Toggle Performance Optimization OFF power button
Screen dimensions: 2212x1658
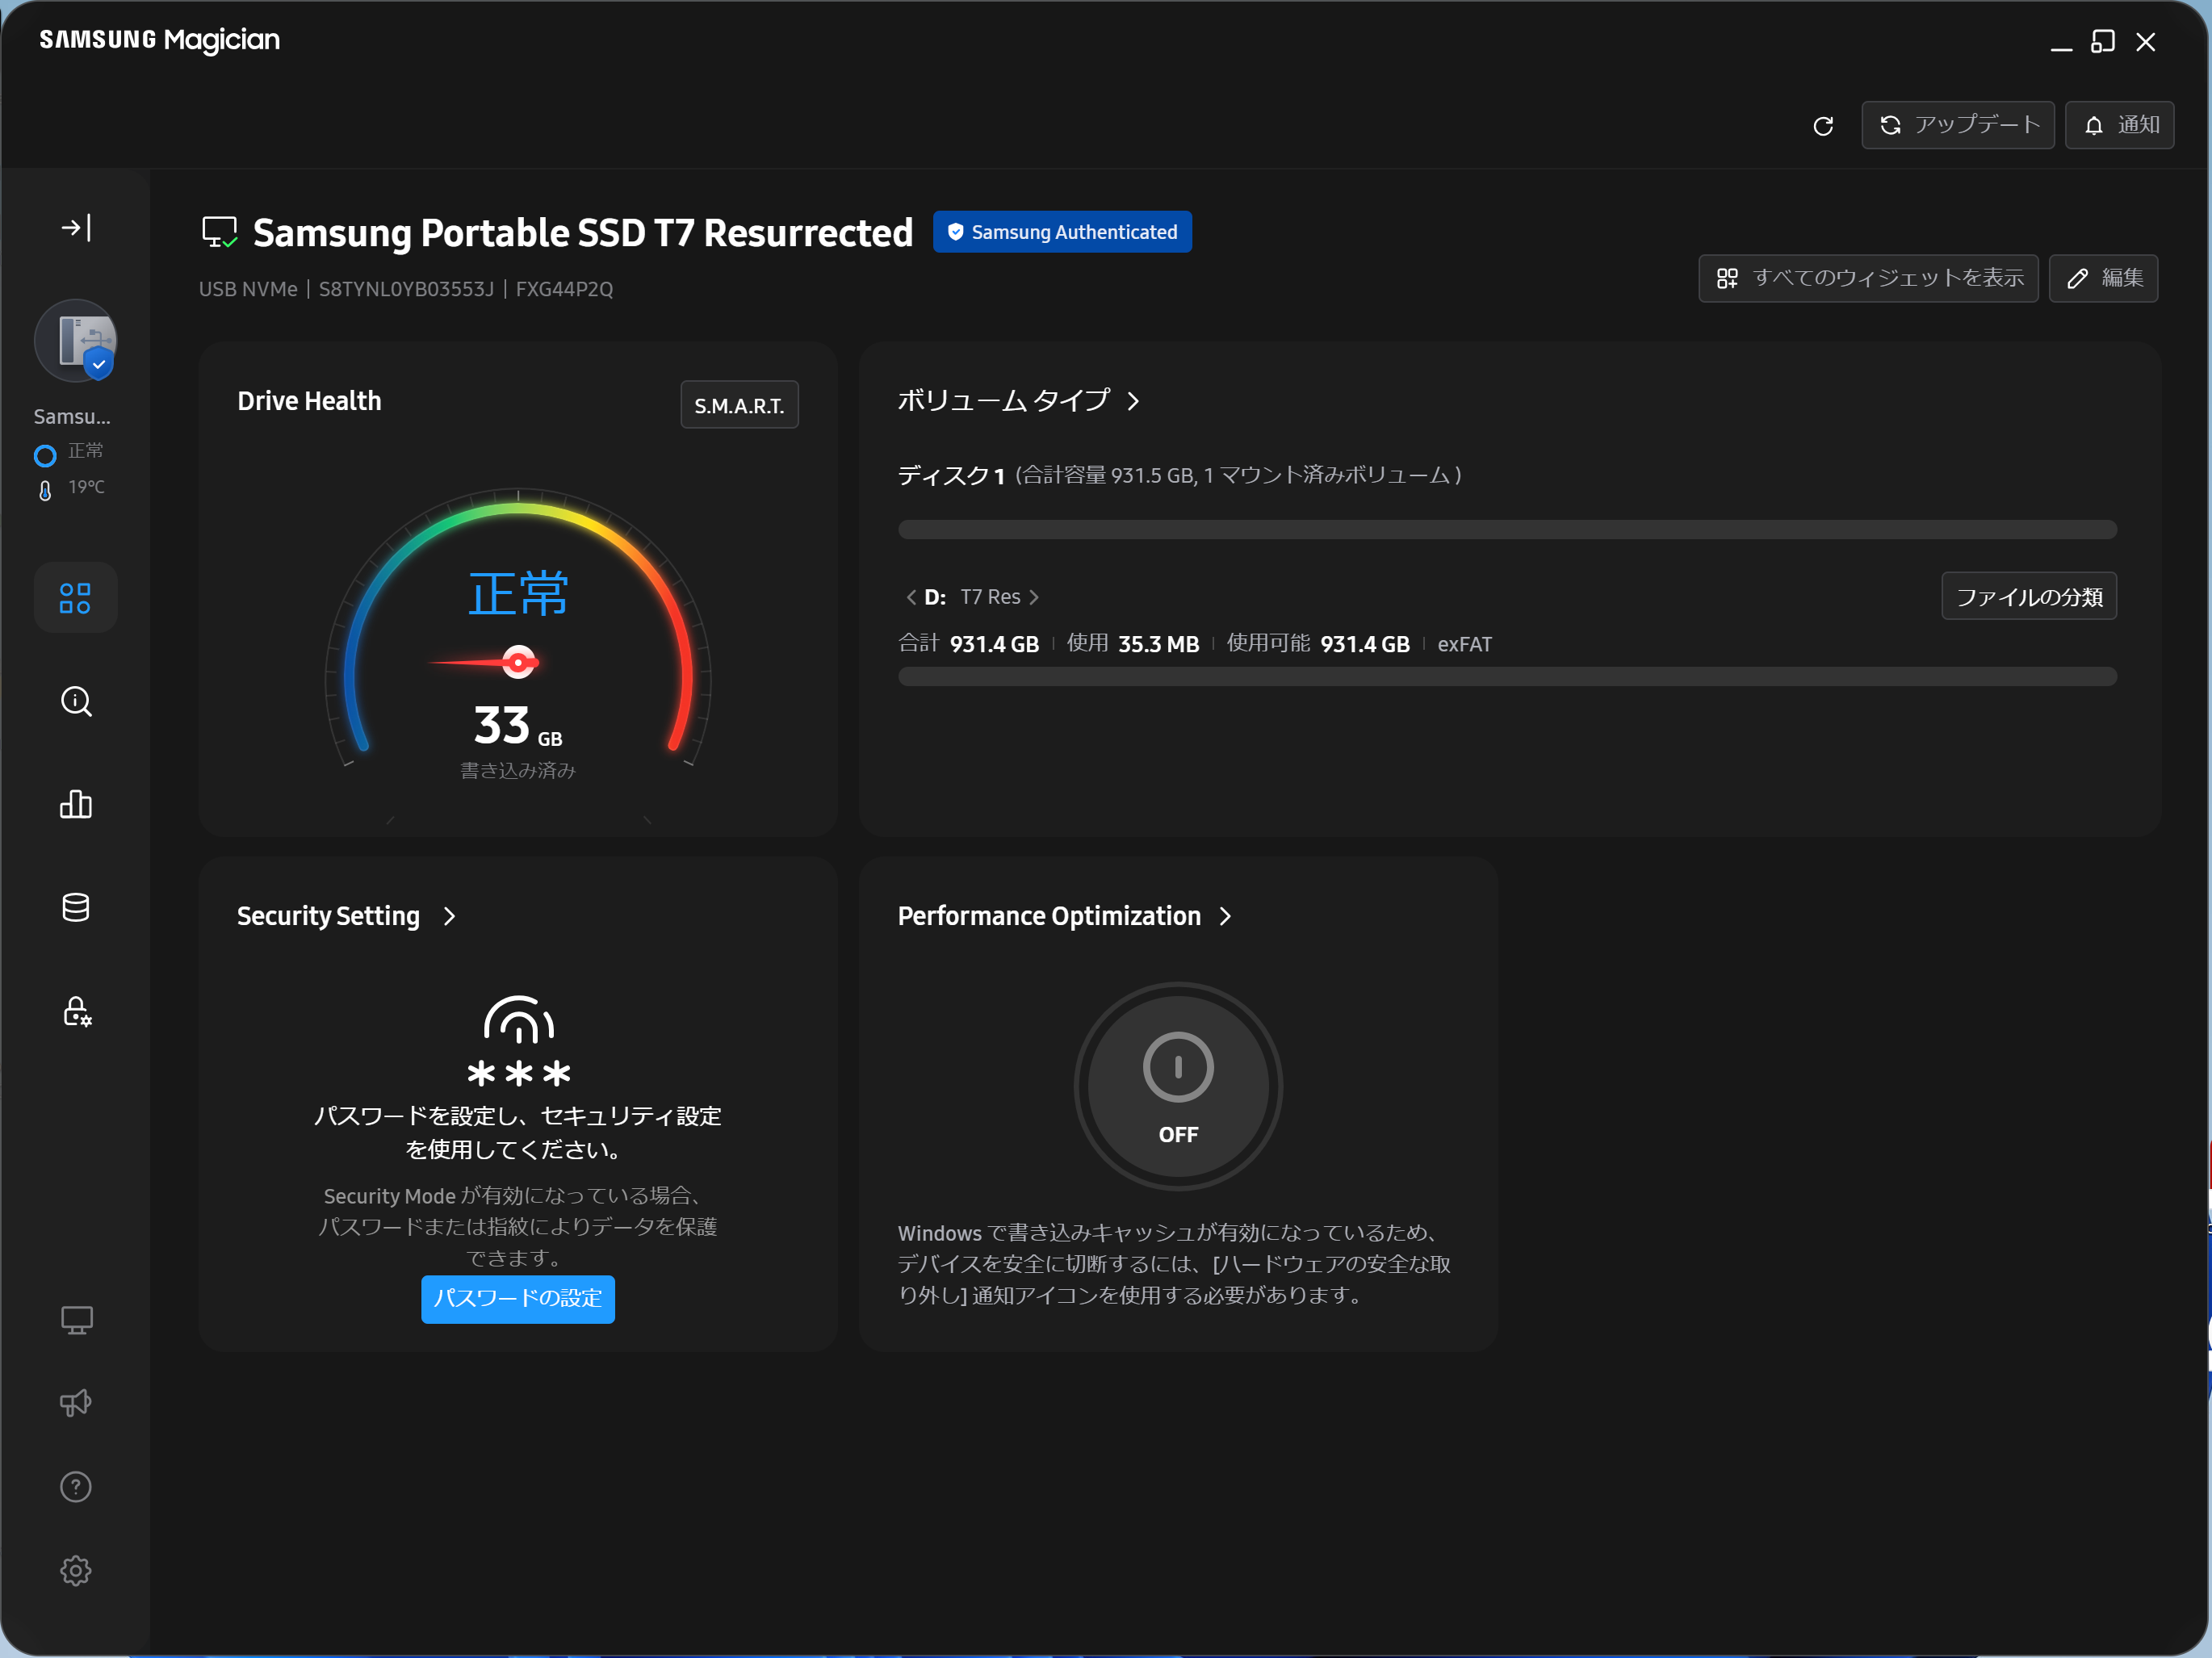pyautogui.click(x=1178, y=1086)
